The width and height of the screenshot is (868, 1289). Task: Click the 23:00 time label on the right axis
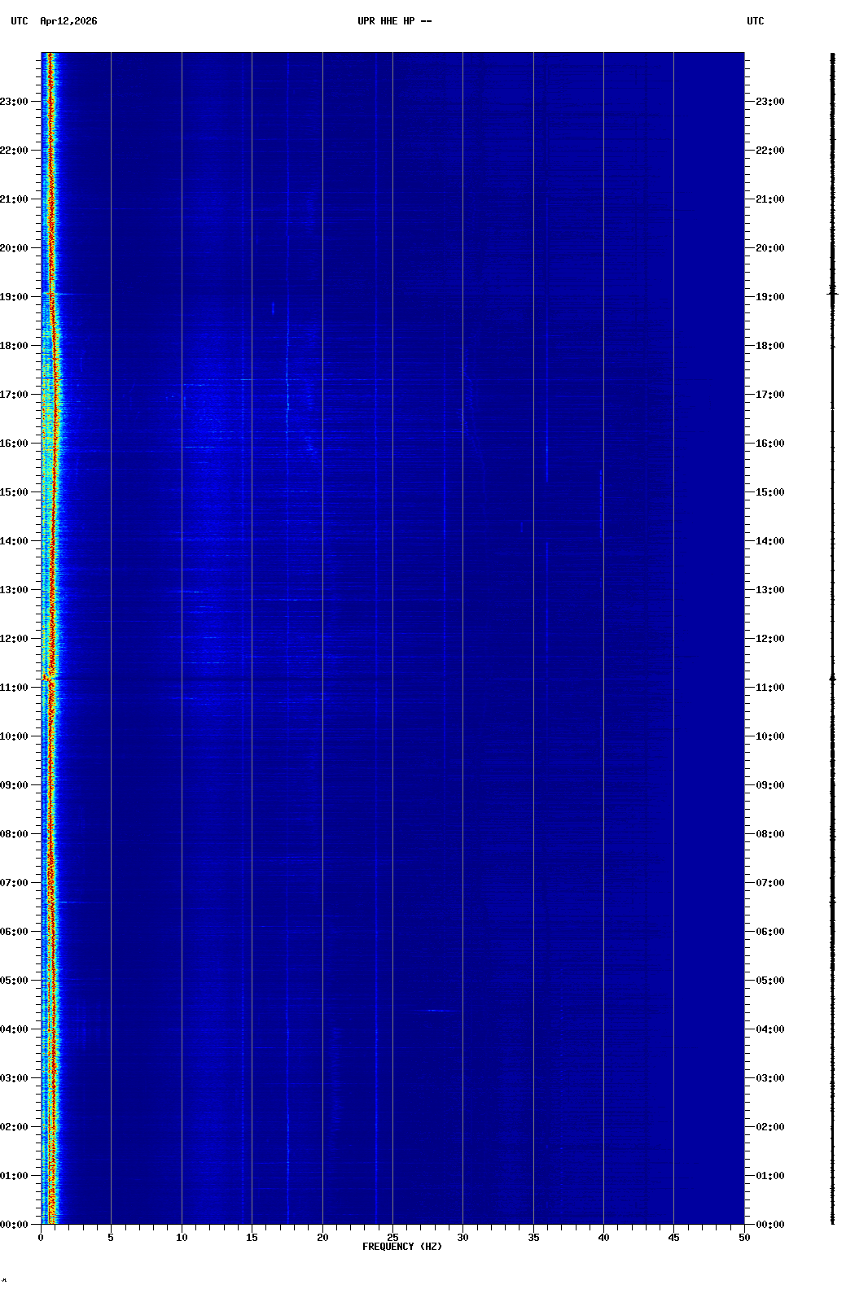pyautogui.click(x=769, y=102)
